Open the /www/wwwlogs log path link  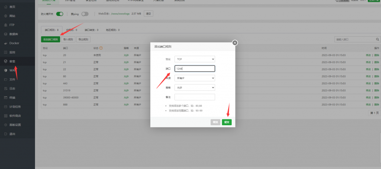tap(120, 14)
